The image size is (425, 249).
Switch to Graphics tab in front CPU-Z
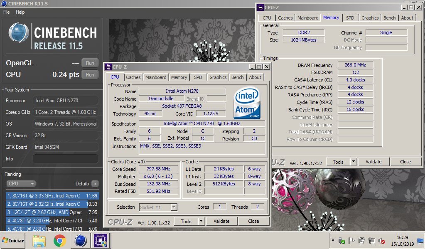click(x=218, y=77)
